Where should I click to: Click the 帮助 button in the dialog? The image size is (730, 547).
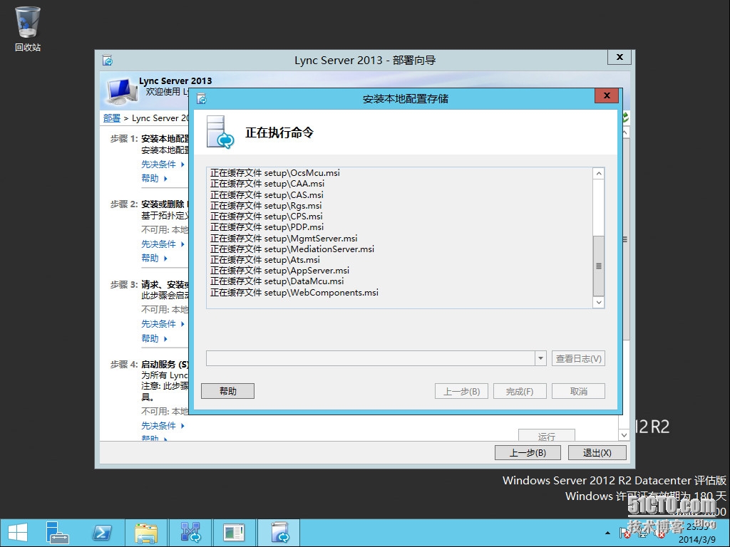coord(227,391)
